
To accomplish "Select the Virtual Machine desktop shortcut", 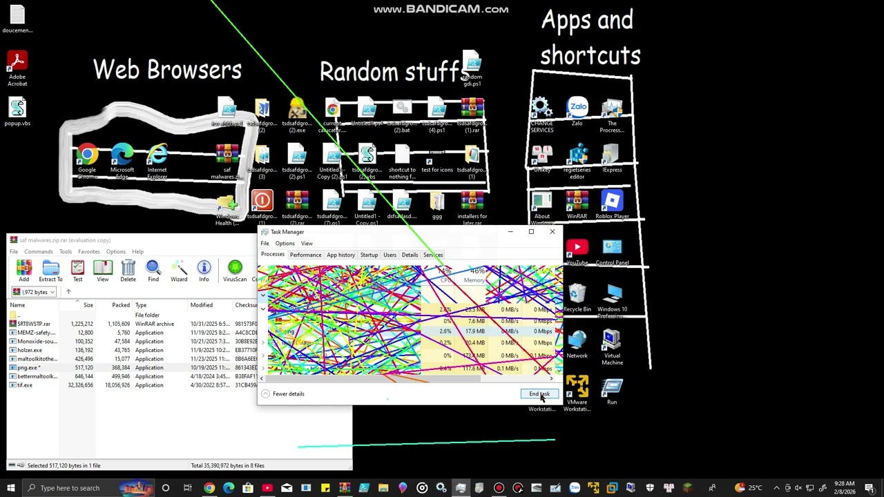I will pyautogui.click(x=612, y=348).
